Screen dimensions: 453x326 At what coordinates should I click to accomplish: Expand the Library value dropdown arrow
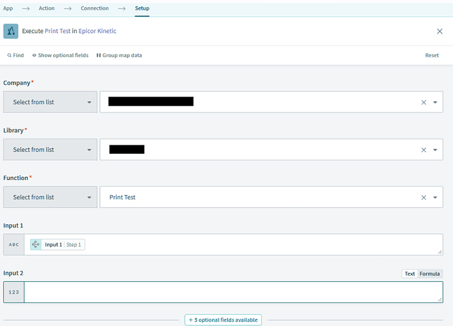tap(435, 150)
